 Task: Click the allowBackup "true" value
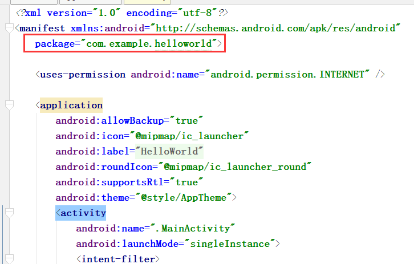tap(186, 121)
